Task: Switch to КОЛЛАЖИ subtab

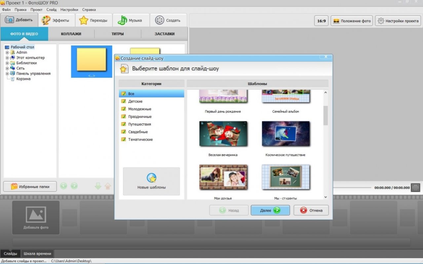Action: (71, 34)
